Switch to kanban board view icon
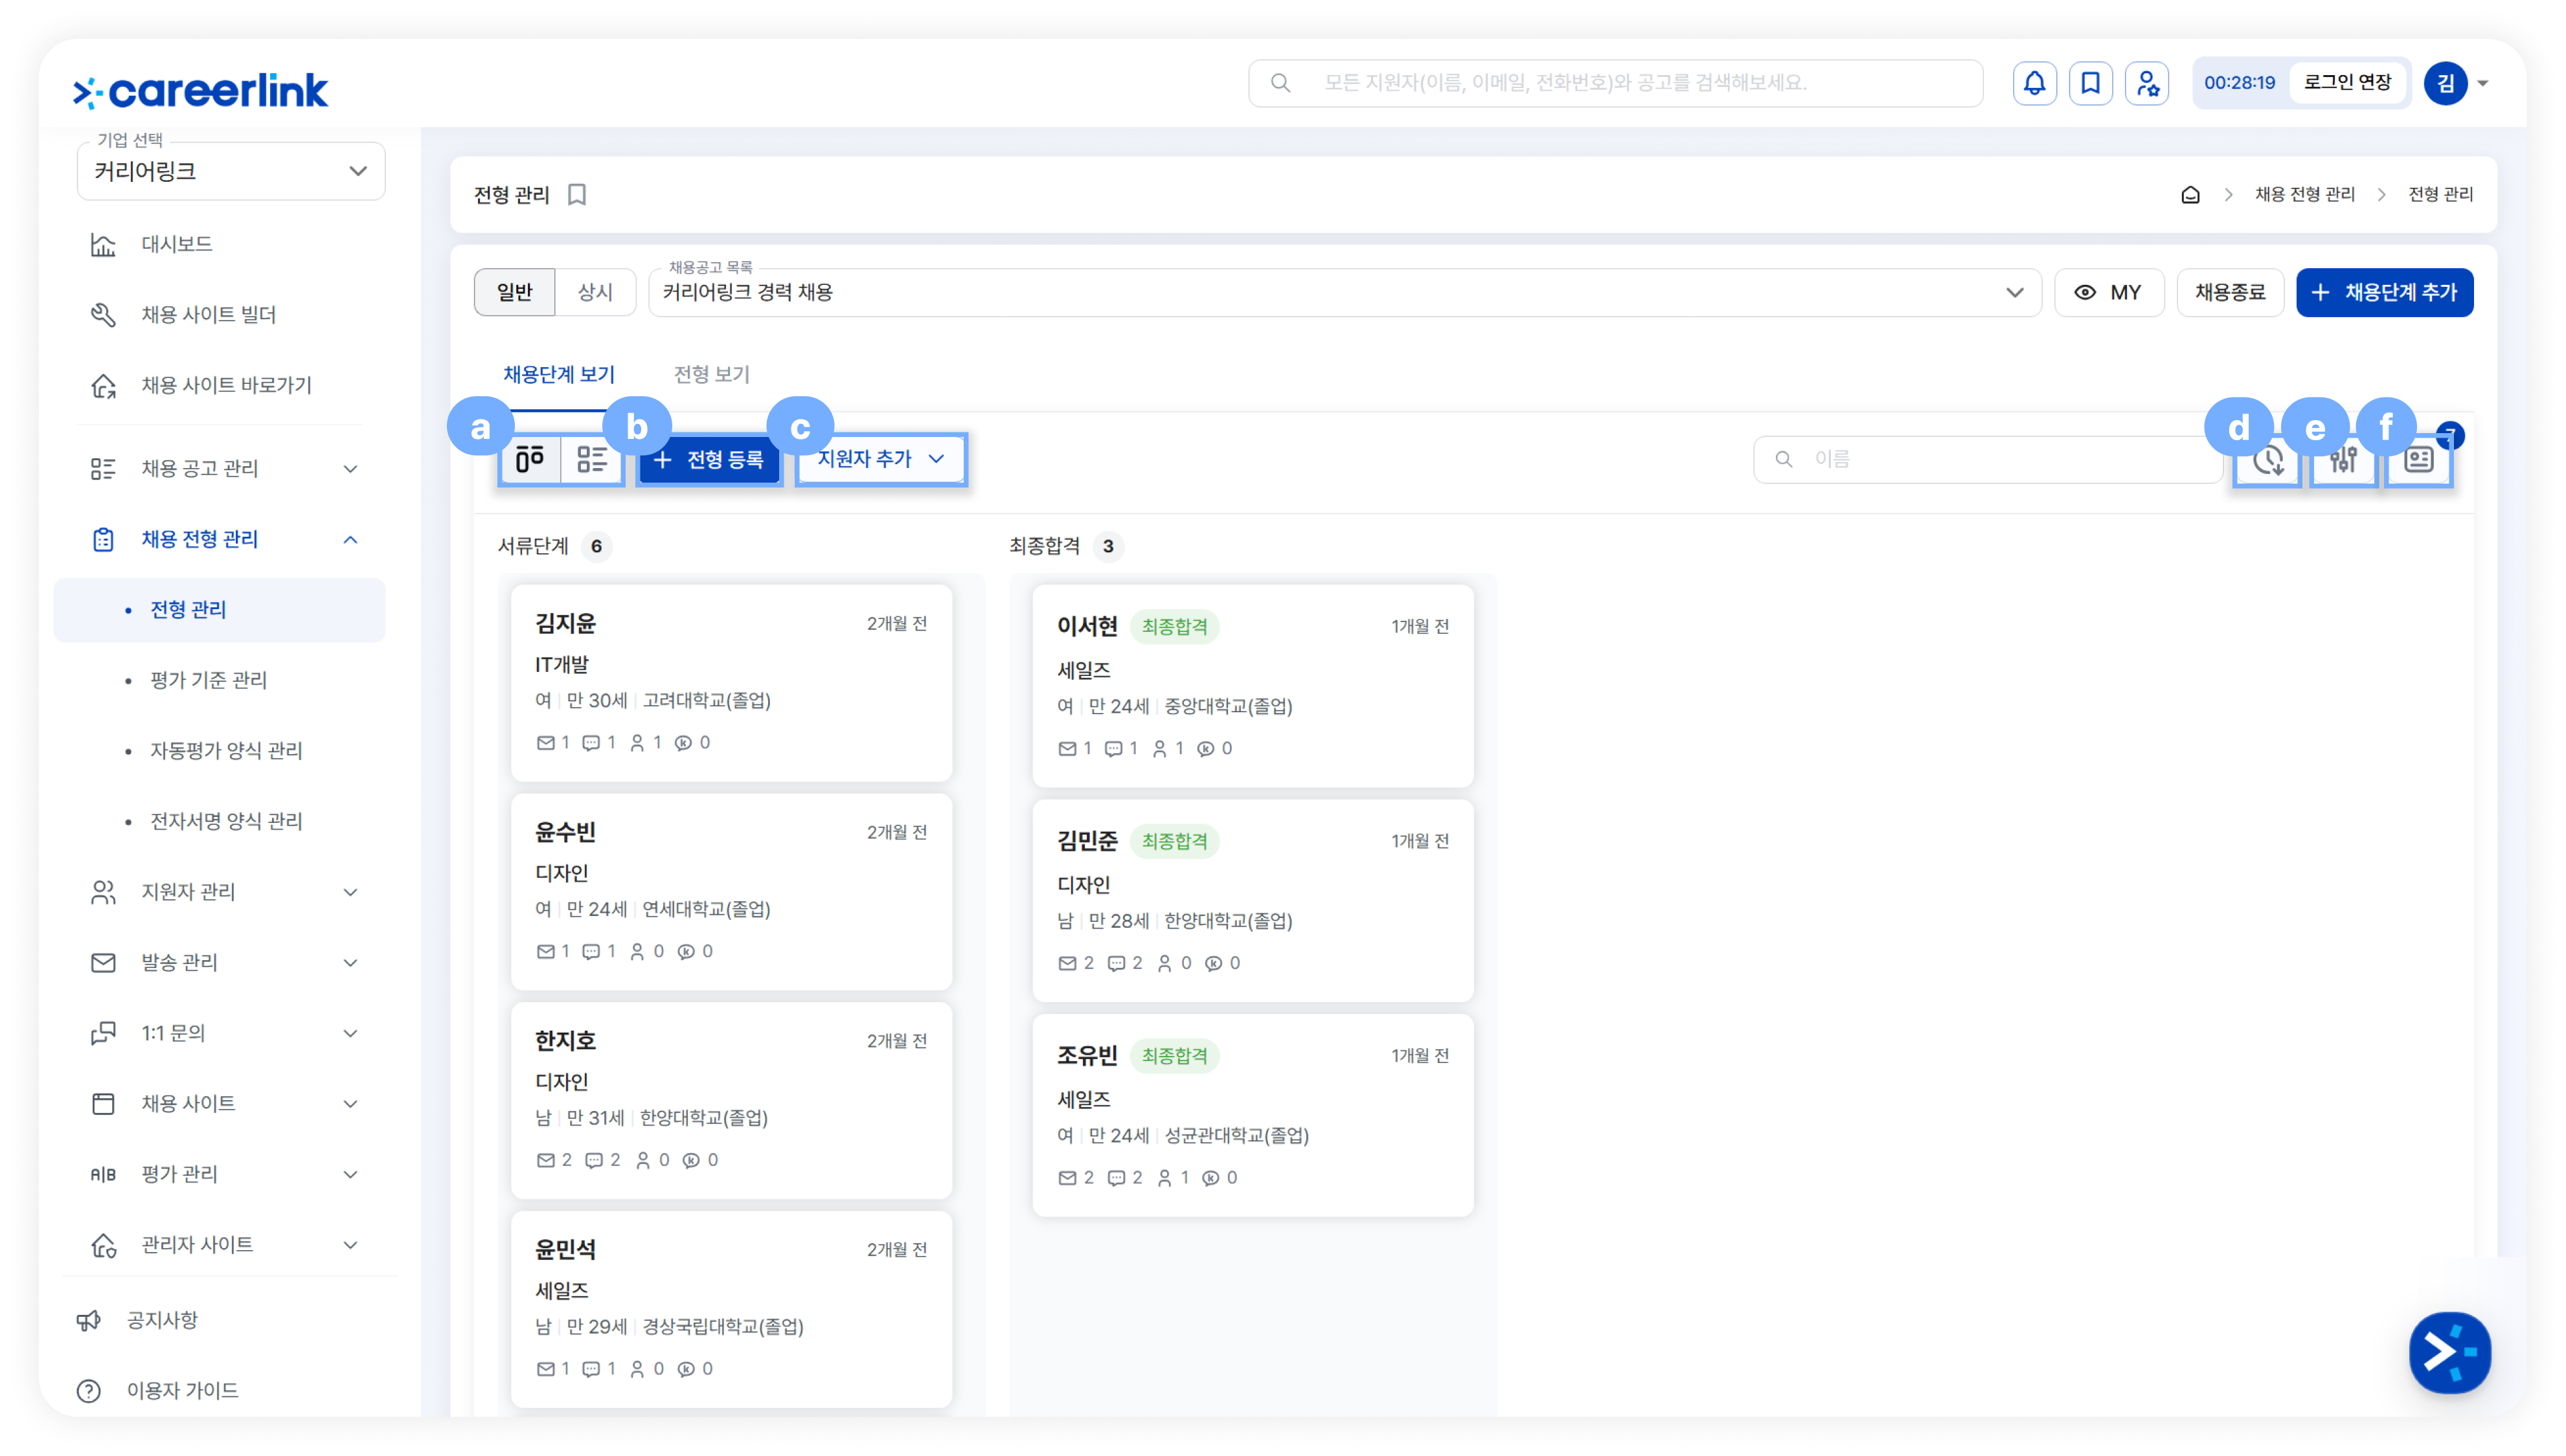The height and width of the screenshot is (1456, 2566). click(x=529, y=459)
